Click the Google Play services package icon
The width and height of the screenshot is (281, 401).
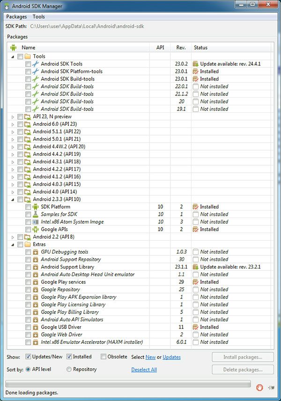click(36, 282)
